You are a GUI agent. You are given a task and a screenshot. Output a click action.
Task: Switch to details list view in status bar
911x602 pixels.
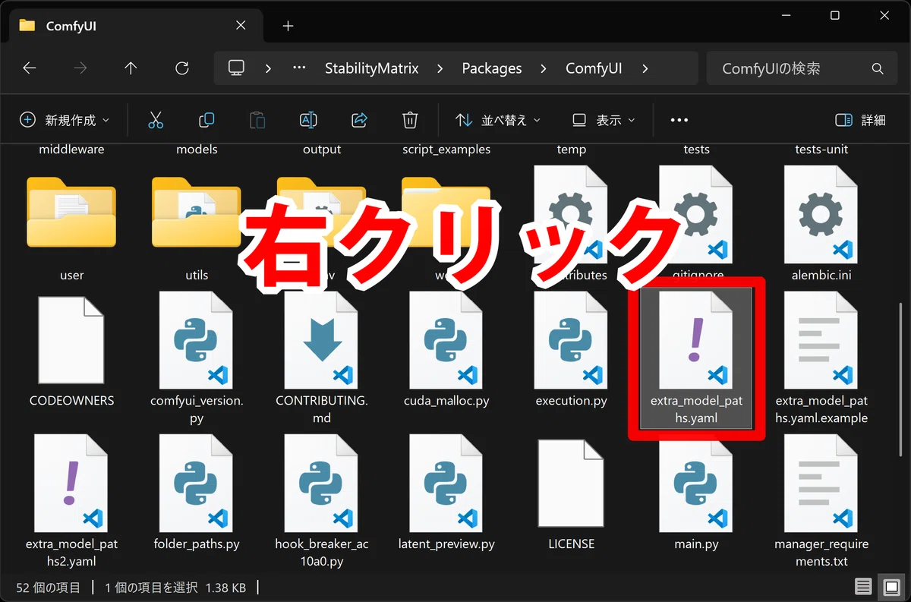pyautogui.click(x=863, y=587)
